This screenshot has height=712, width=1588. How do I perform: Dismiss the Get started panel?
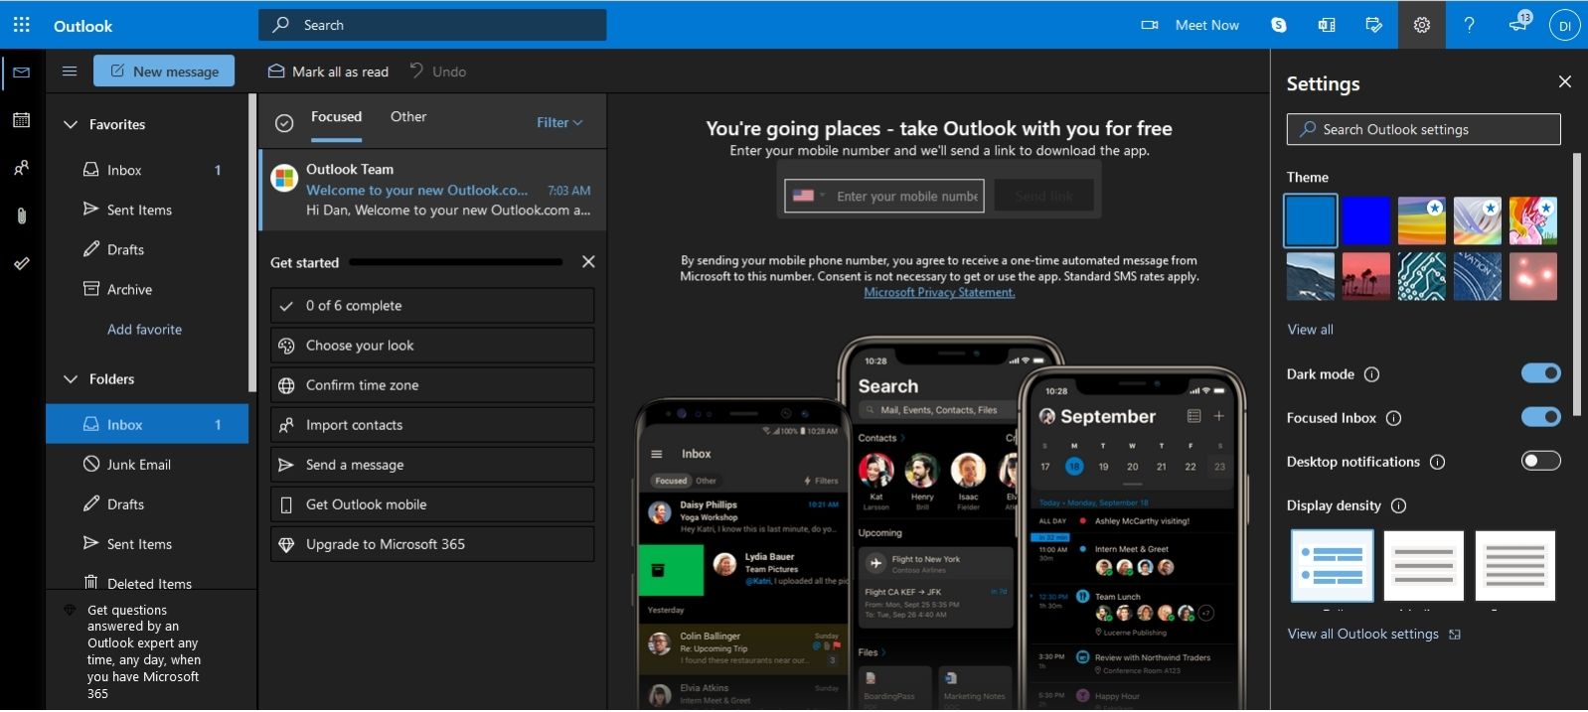pyautogui.click(x=588, y=262)
